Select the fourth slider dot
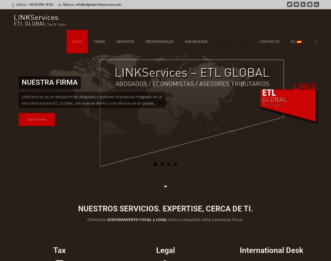This screenshot has height=261, width=331. 176,164
